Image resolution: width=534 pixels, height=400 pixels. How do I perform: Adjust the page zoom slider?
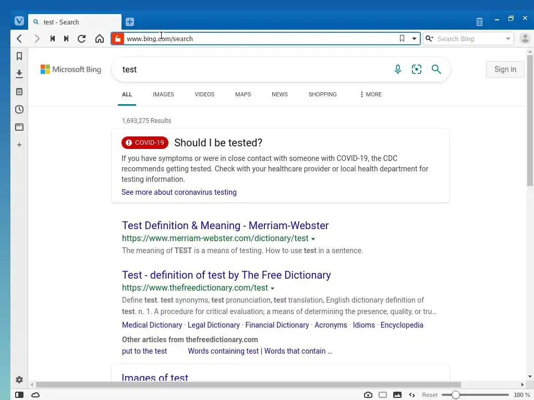pyautogui.click(x=475, y=395)
